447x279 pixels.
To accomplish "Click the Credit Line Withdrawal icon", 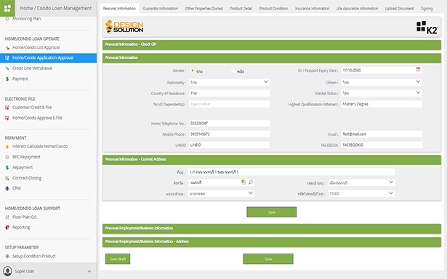I will (x=7, y=68).
